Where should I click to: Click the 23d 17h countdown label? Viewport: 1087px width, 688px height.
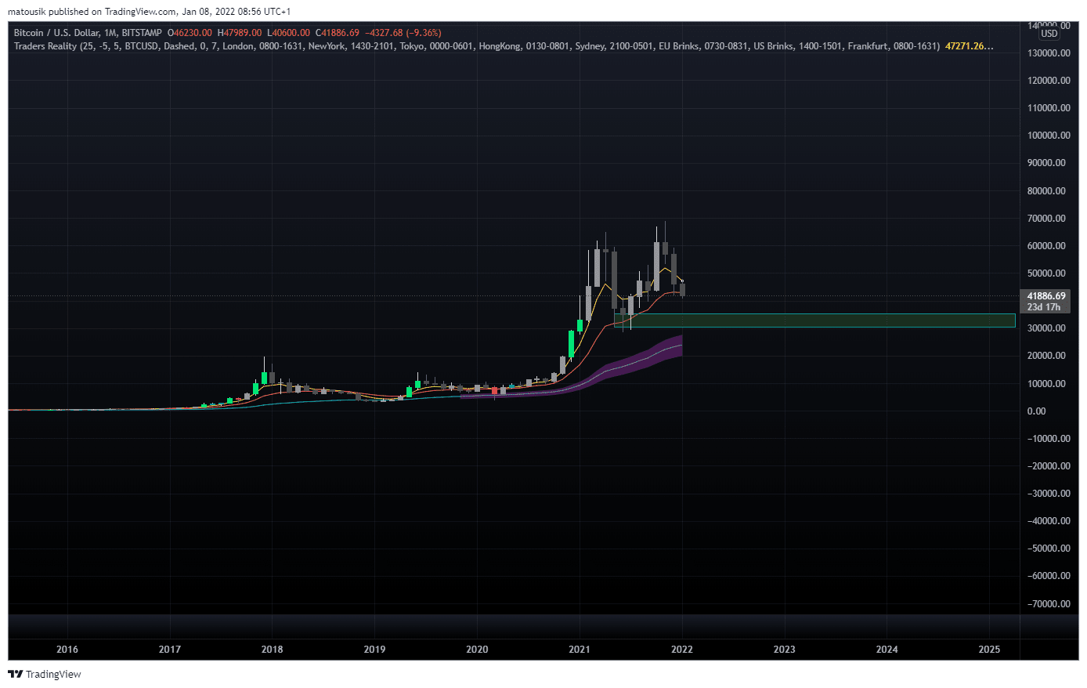[1044, 307]
